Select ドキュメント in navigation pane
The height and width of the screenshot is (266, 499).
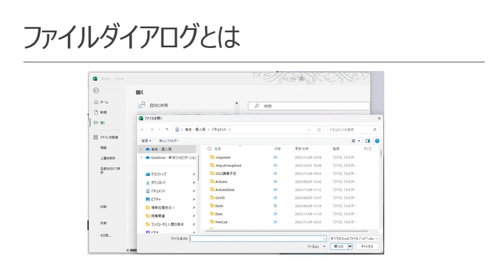155,191
